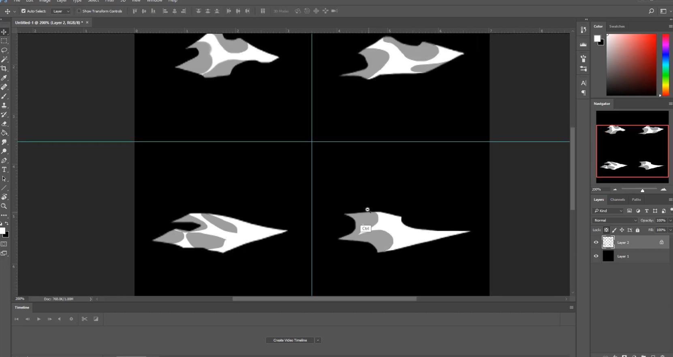The width and height of the screenshot is (673, 357).
Task: Select the Navigator panel tab
Action: click(602, 104)
